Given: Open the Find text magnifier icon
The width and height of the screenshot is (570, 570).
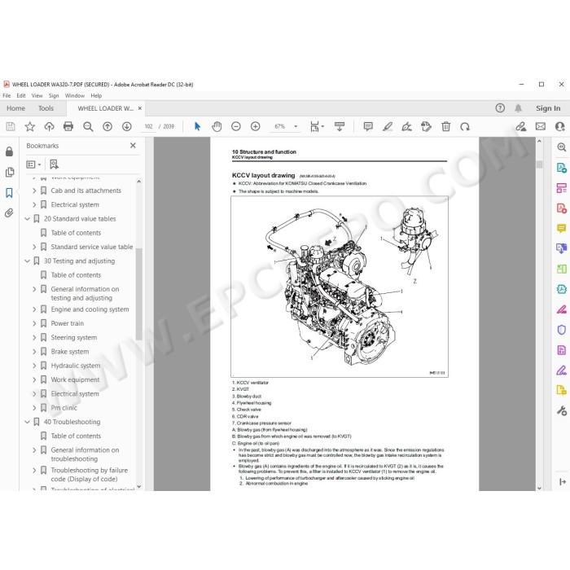Looking at the screenshot, I should tap(88, 126).
